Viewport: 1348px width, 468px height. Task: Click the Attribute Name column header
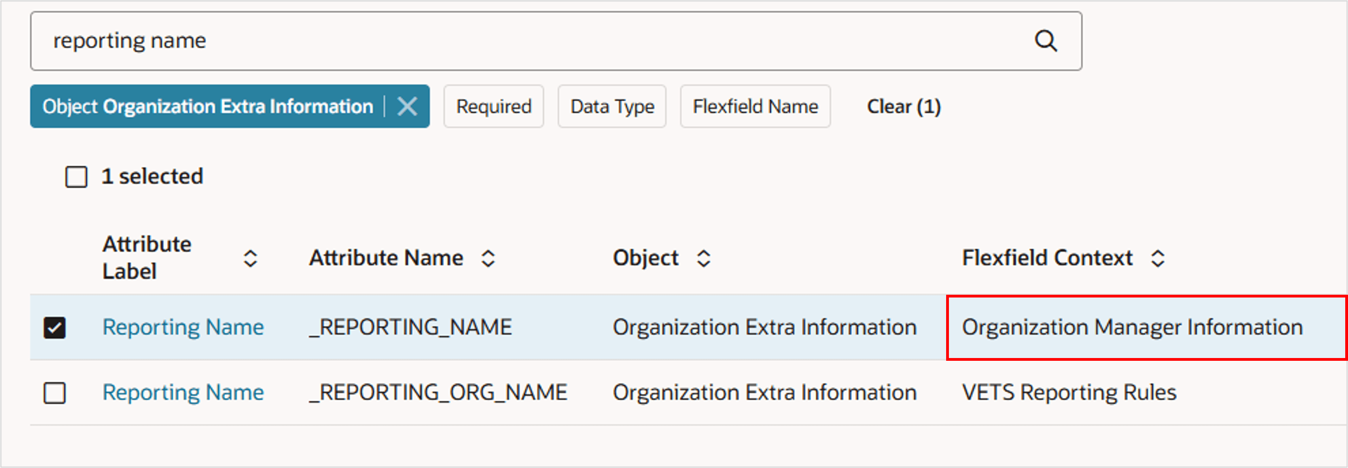(x=386, y=258)
